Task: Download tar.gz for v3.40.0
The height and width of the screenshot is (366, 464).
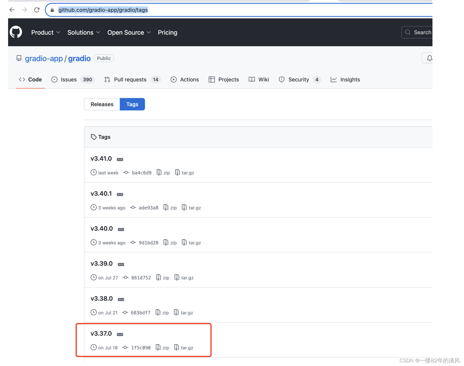Action: click(x=192, y=243)
